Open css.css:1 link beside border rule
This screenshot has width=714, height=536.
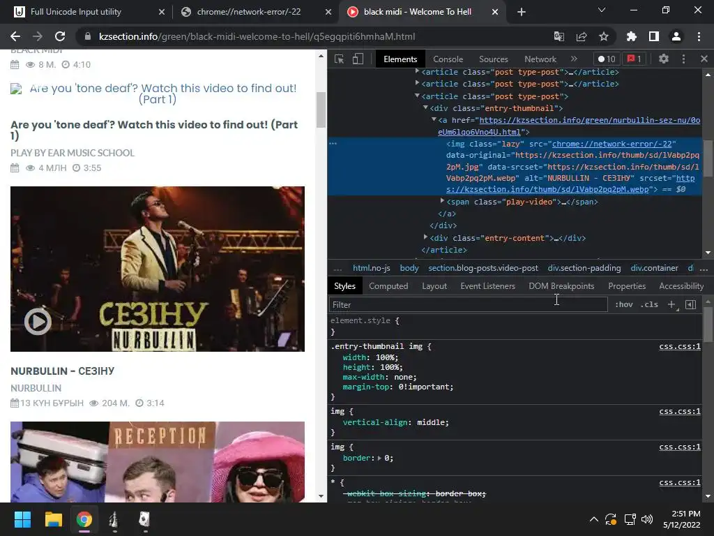point(680,447)
